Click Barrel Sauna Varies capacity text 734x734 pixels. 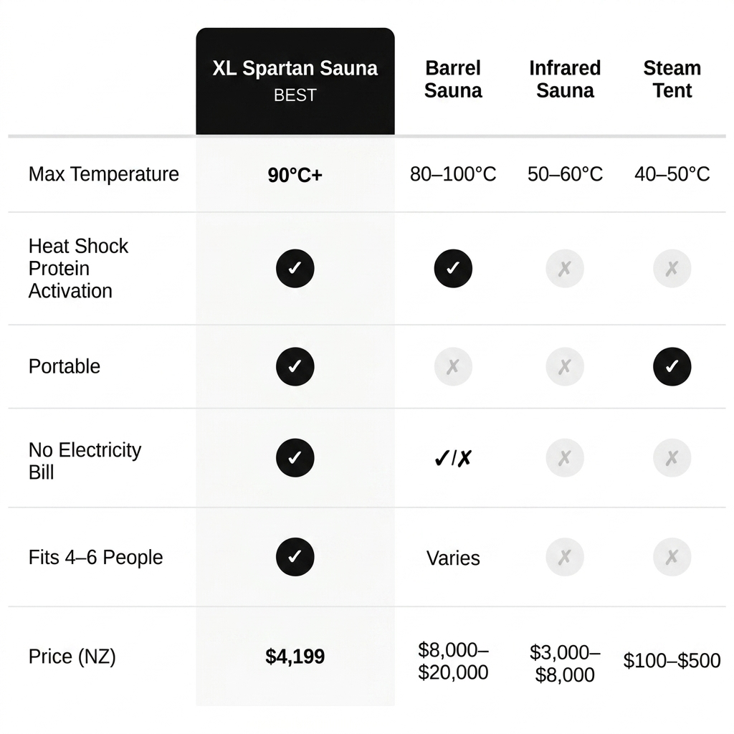click(453, 558)
